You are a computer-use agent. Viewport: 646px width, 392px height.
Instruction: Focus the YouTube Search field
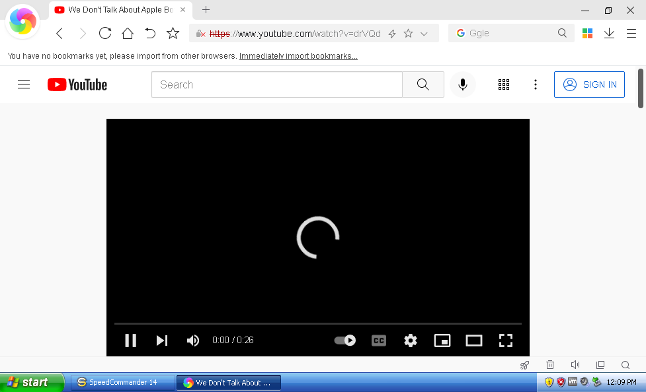[x=277, y=84]
